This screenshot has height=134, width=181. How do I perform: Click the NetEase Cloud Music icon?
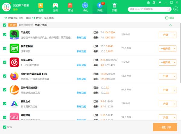click(x=14, y=62)
